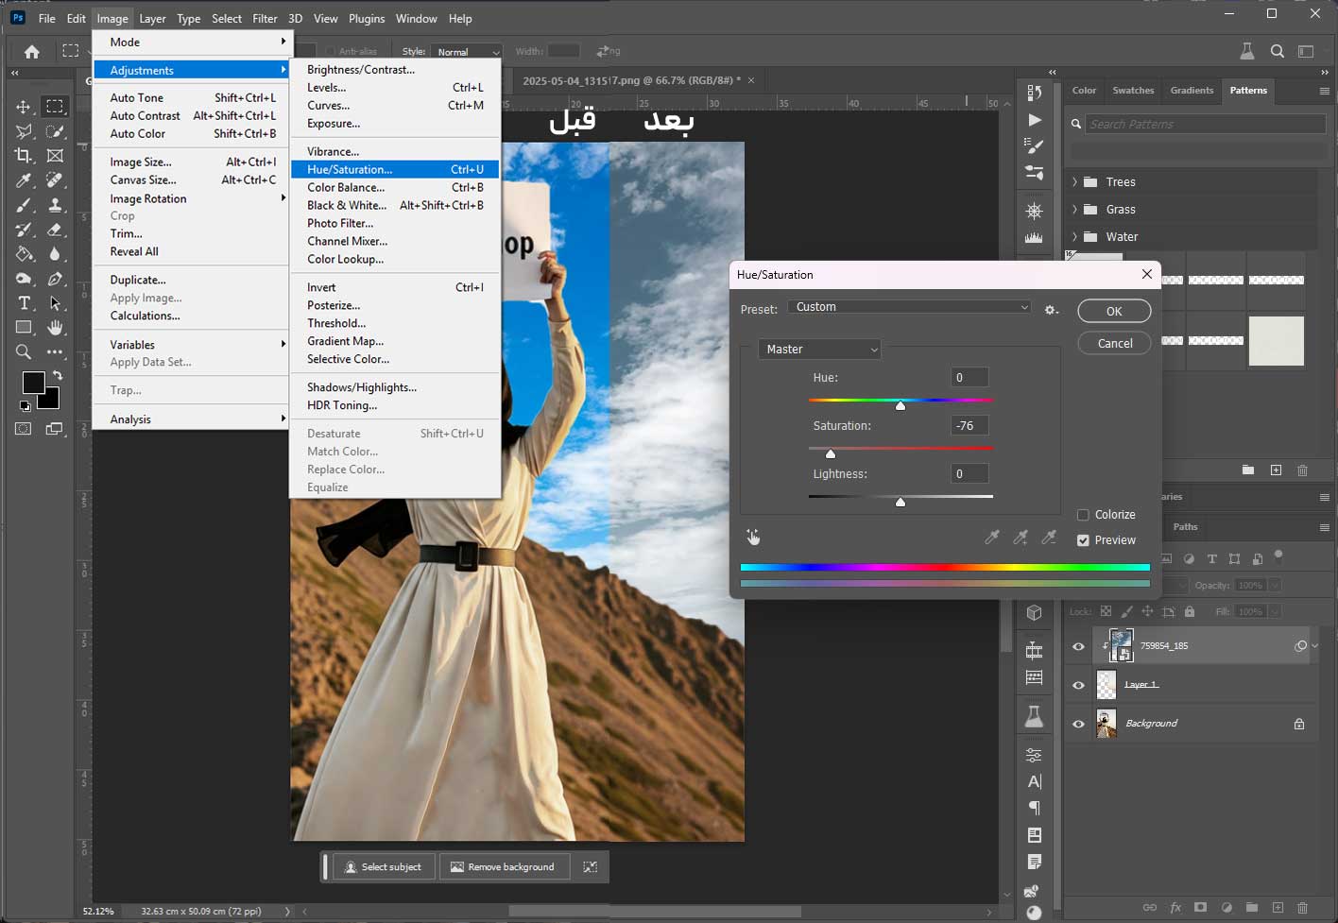Select the Hand tool
1338x923 pixels.
[x=56, y=328]
